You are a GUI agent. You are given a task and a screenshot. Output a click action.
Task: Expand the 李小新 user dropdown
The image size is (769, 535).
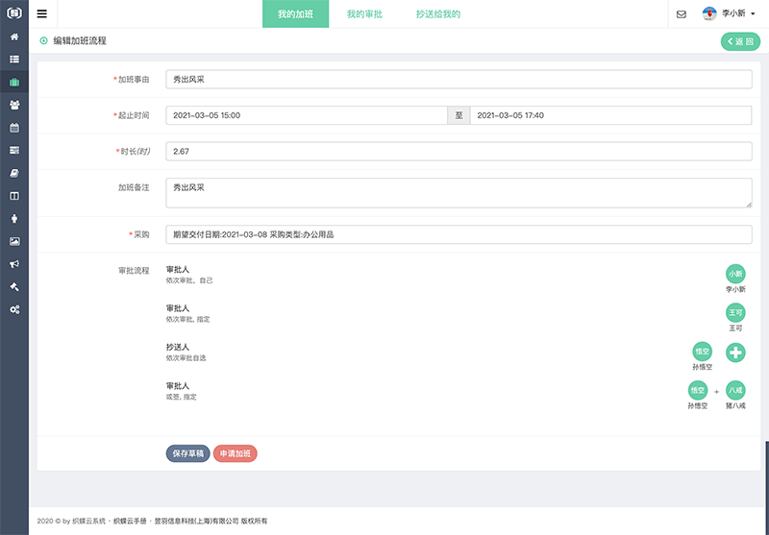click(x=730, y=14)
